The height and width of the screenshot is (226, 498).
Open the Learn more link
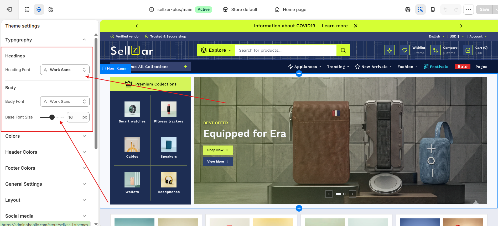pos(335,26)
